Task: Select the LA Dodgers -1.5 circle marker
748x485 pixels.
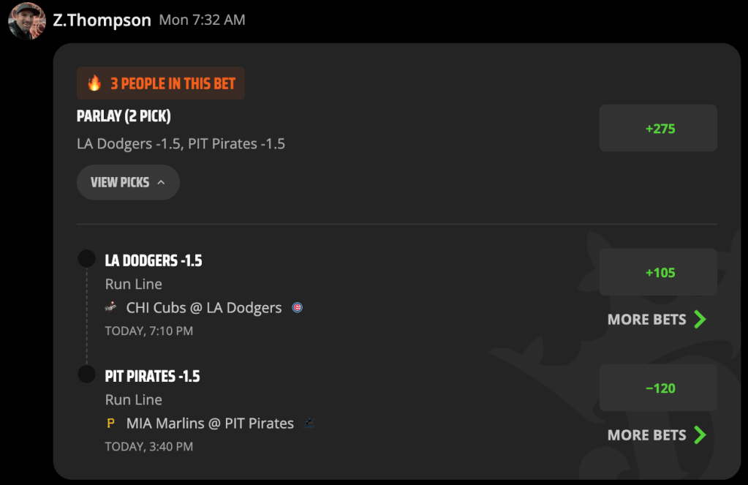Action: click(x=87, y=259)
